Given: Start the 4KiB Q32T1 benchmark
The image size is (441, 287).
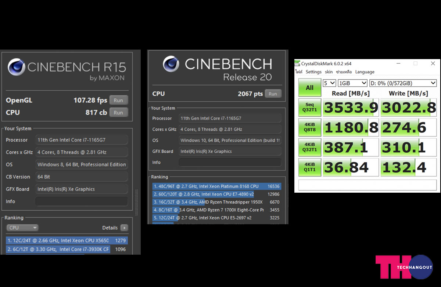Looking at the screenshot, I should click(x=310, y=147).
